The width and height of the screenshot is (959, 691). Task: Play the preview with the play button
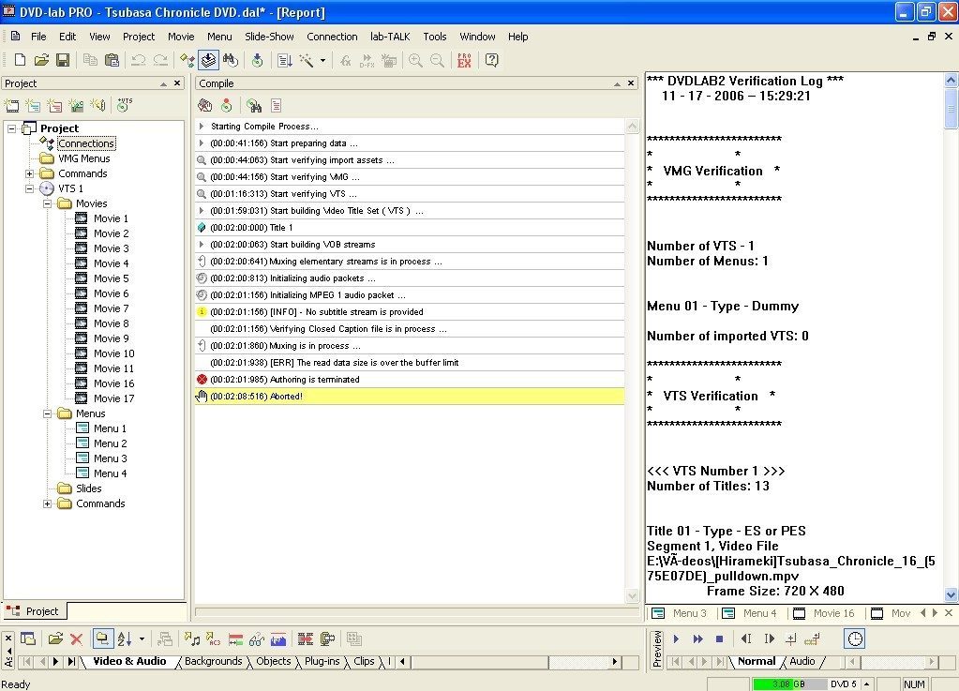click(676, 639)
